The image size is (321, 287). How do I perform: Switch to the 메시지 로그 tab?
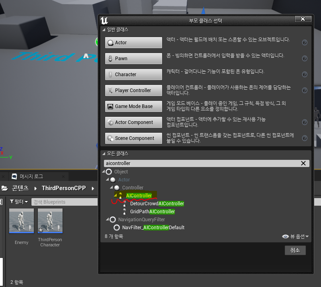[x=31, y=176]
